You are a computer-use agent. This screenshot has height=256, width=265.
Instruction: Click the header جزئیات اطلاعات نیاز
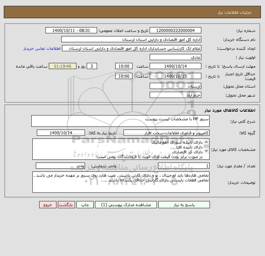click(235, 12)
